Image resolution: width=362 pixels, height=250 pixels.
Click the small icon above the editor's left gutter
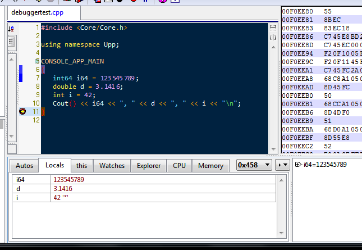10,28
